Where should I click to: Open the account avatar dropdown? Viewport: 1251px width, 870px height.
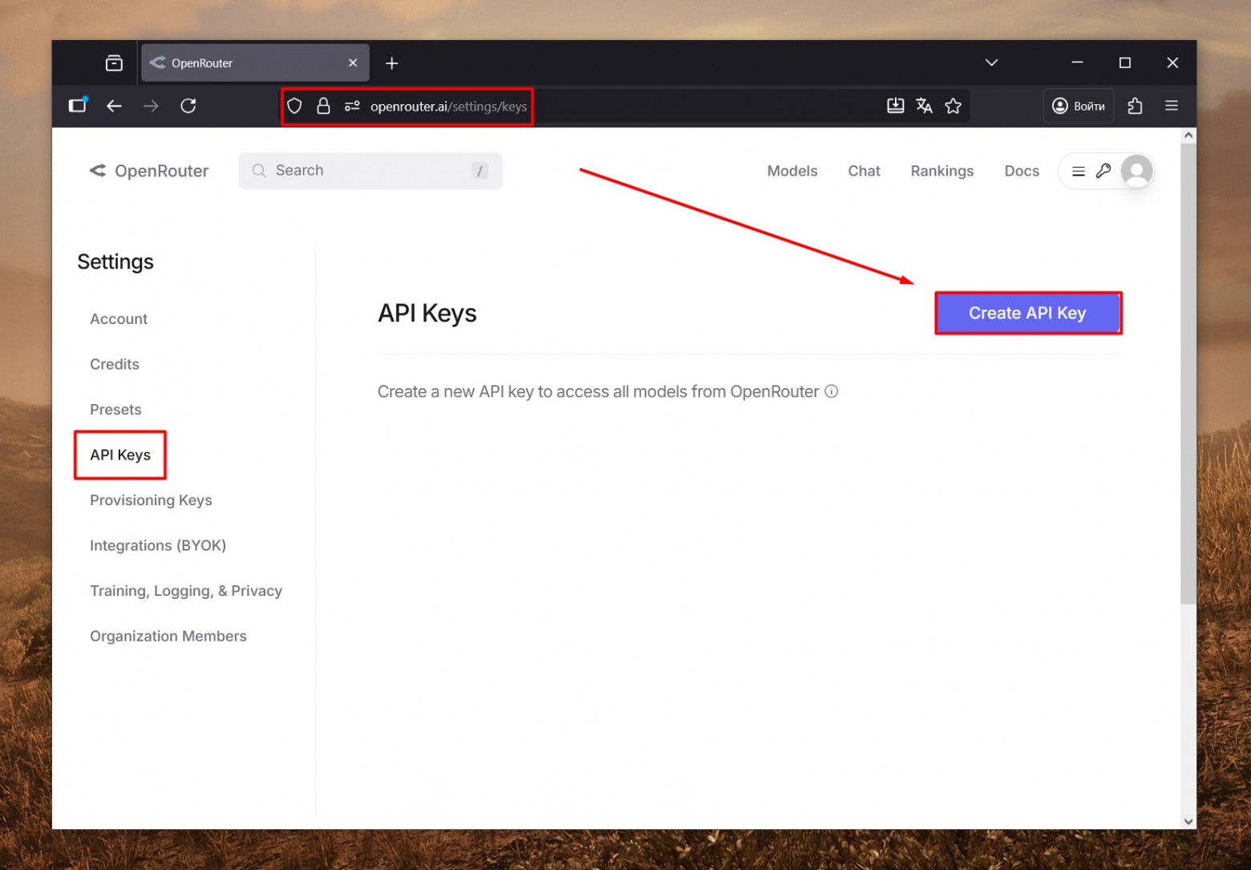tap(1136, 171)
